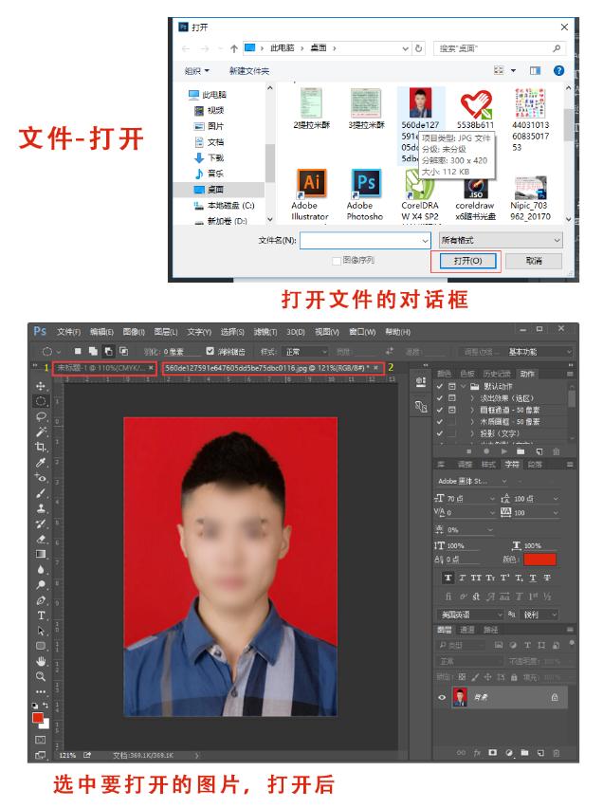Toggle Strikethrough style in Character panel
This screenshot has width=603, height=808.
point(547,578)
